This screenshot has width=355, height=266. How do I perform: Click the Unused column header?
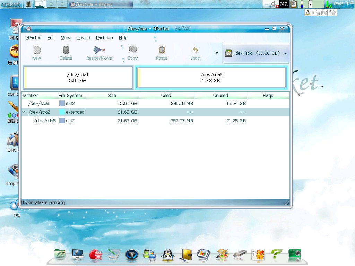(x=220, y=96)
